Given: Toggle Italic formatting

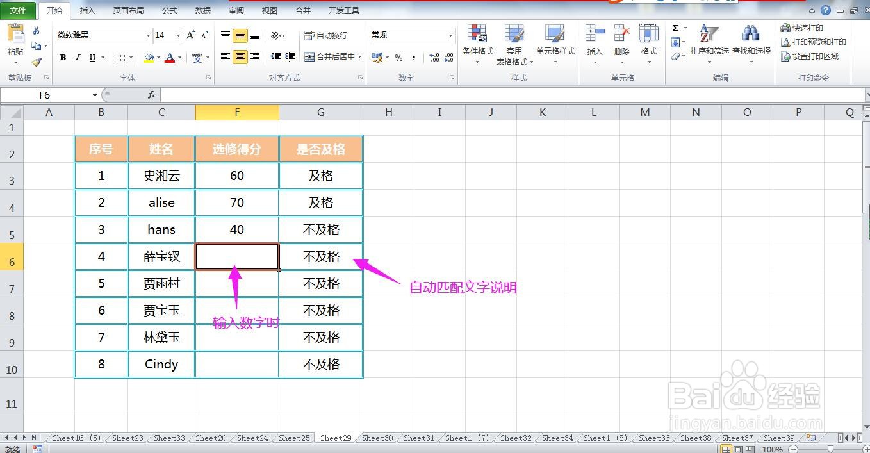Looking at the screenshot, I should pos(78,58).
